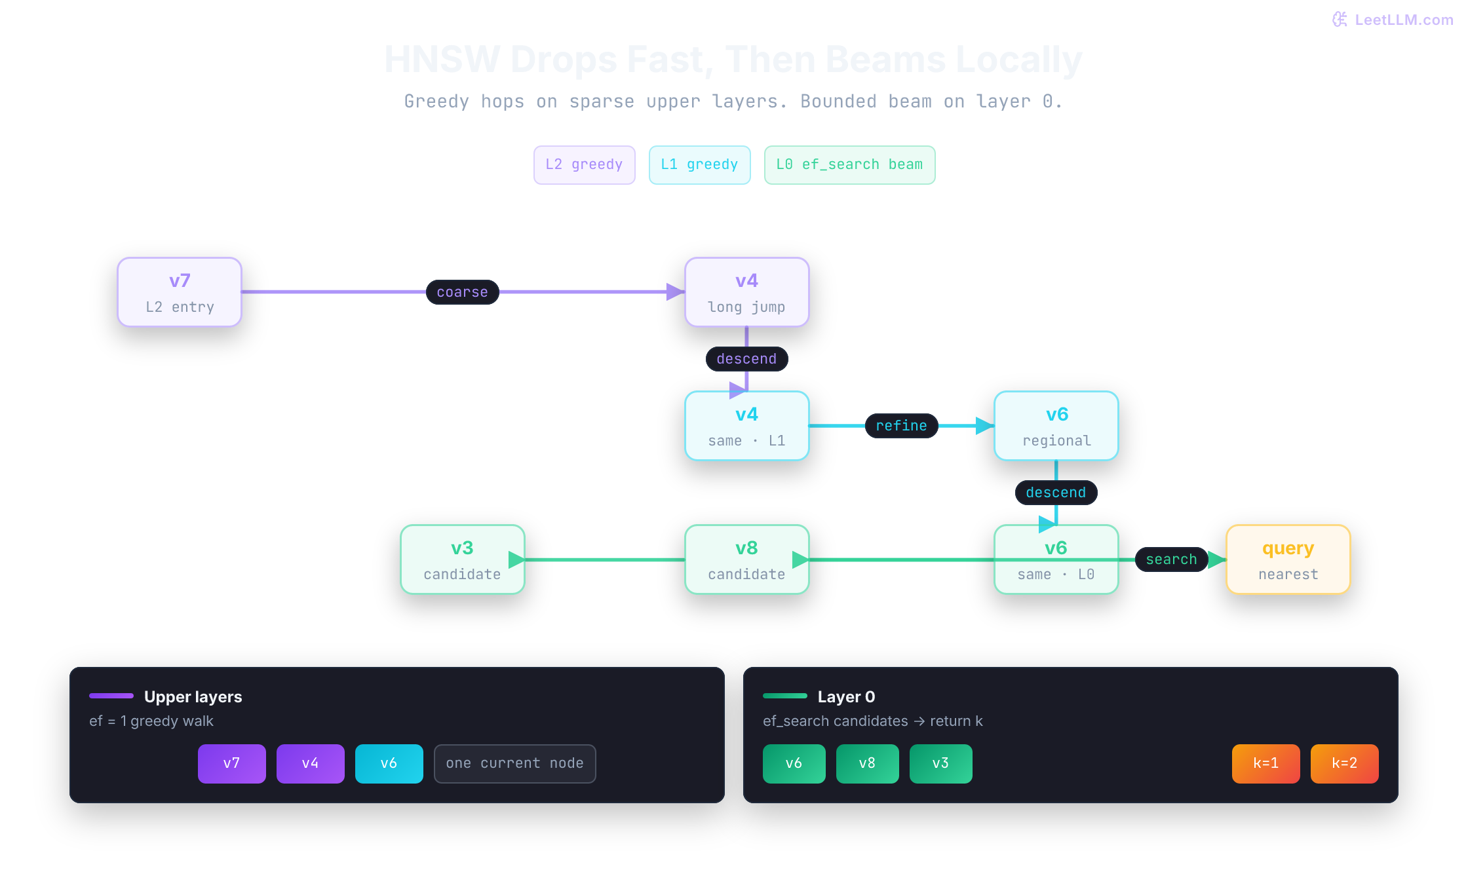Select the v7 L2 entry node

[180, 292]
